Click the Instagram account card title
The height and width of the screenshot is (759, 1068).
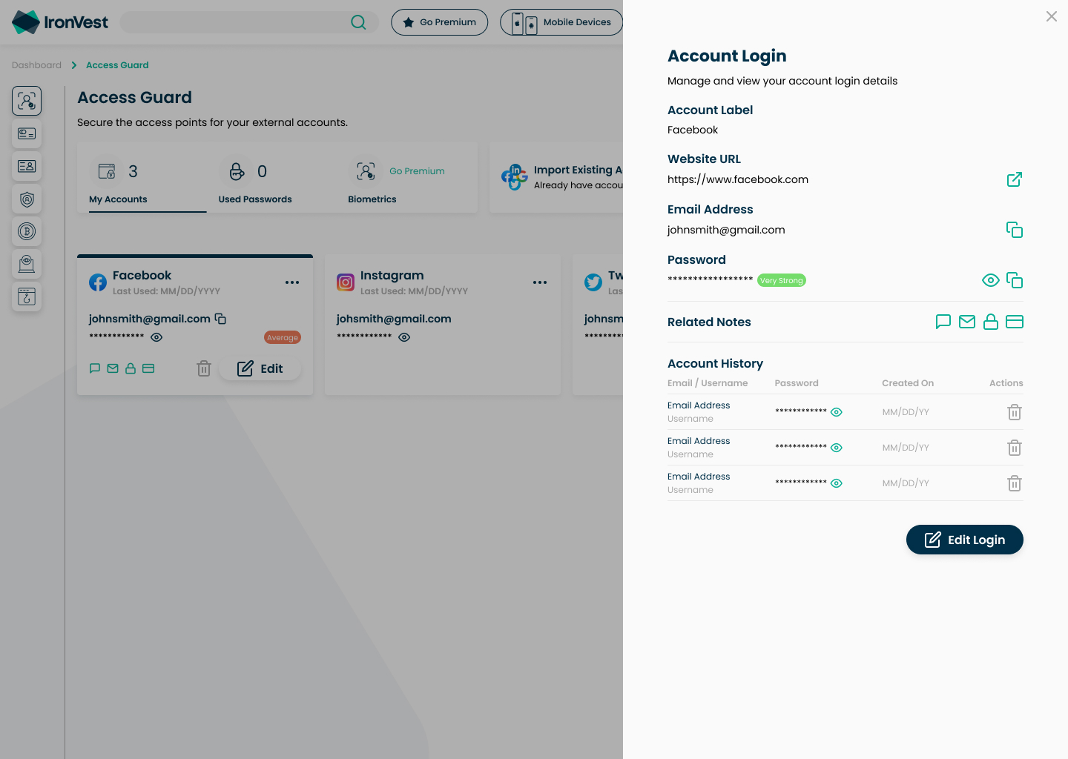coord(392,275)
